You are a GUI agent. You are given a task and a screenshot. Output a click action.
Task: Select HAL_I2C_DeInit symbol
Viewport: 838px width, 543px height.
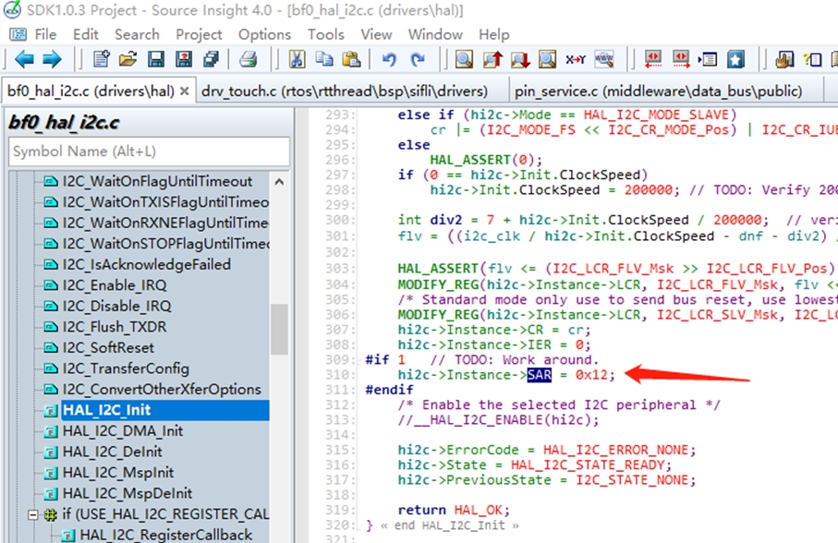[x=112, y=452]
